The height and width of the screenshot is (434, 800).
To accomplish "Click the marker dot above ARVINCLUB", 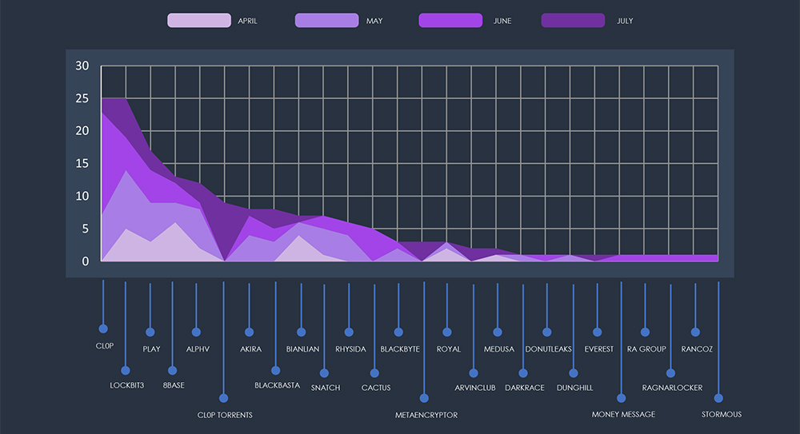I will tap(474, 373).
